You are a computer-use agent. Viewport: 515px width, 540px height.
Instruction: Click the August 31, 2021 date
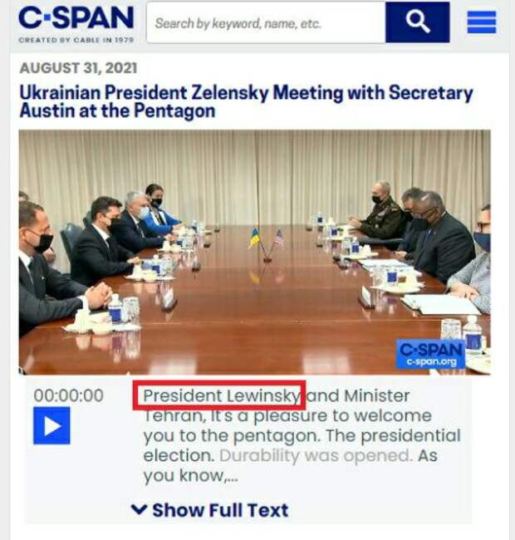[x=78, y=68]
